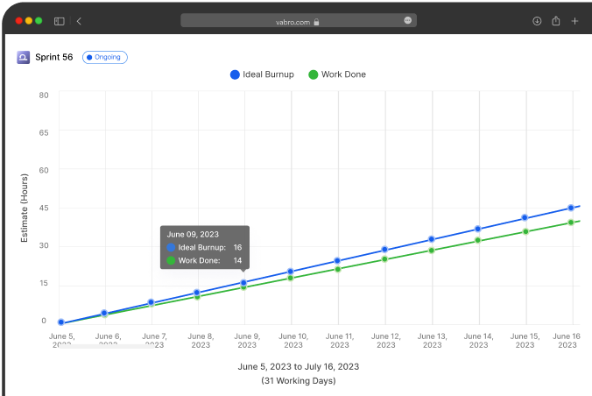This screenshot has height=396, width=592.
Task: Click the Ongoing status badge
Action: 105,57
